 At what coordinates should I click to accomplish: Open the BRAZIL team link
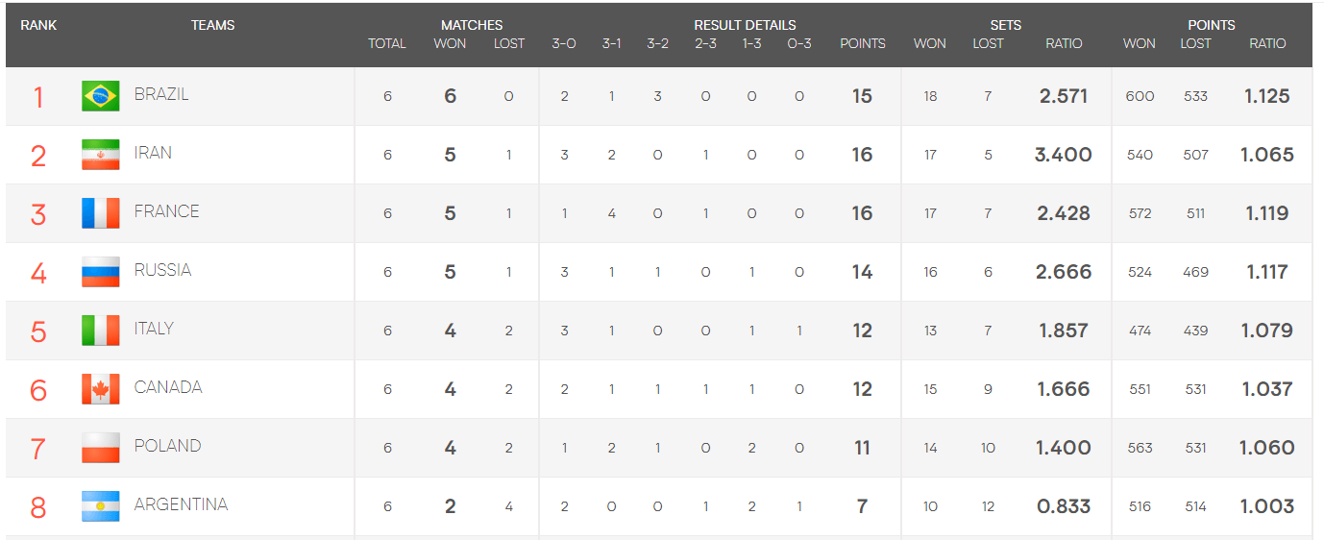click(161, 94)
